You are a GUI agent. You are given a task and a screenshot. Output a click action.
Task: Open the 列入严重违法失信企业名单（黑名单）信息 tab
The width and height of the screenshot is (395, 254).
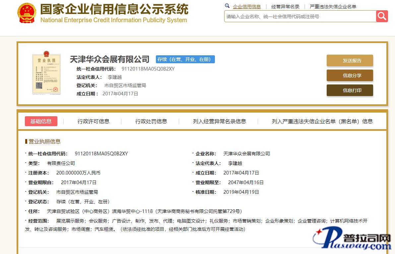click(x=322, y=121)
